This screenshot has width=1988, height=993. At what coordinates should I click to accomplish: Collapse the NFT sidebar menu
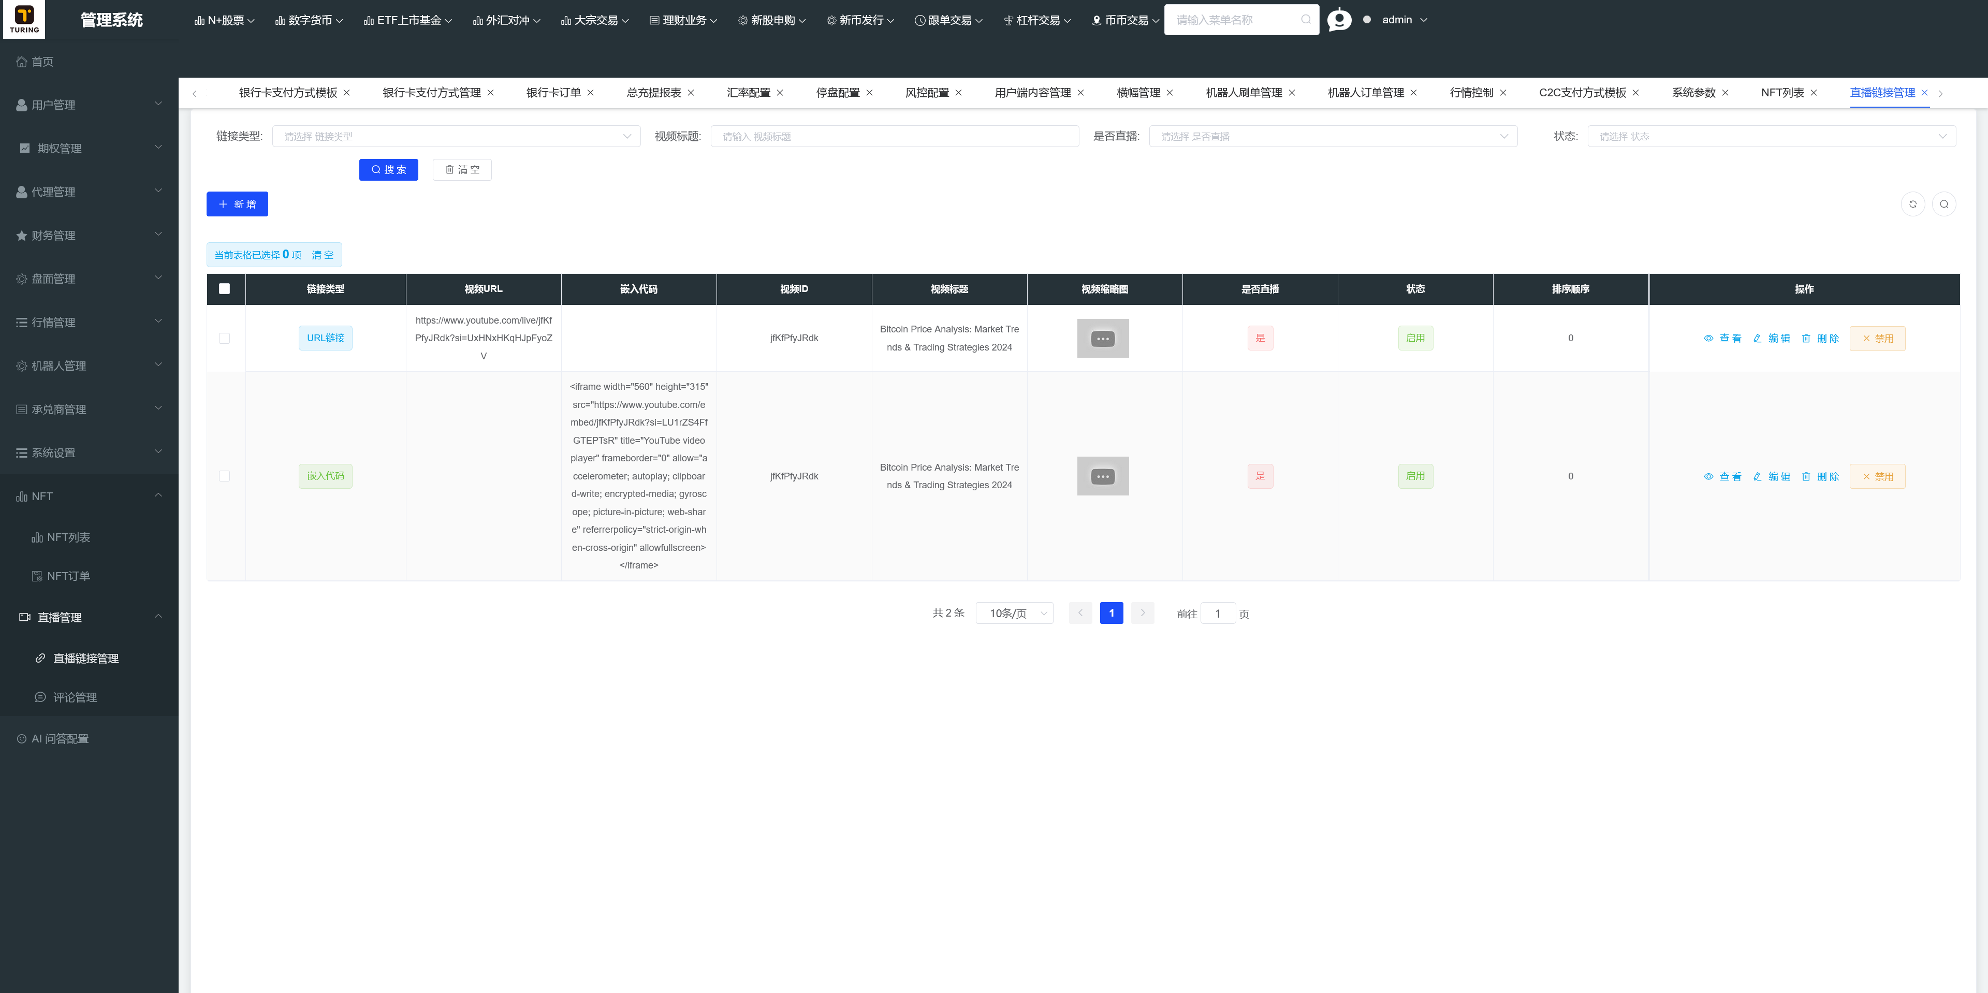[x=89, y=496]
